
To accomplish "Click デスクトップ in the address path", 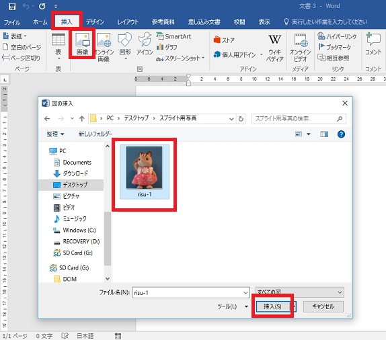I will [136, 118].
